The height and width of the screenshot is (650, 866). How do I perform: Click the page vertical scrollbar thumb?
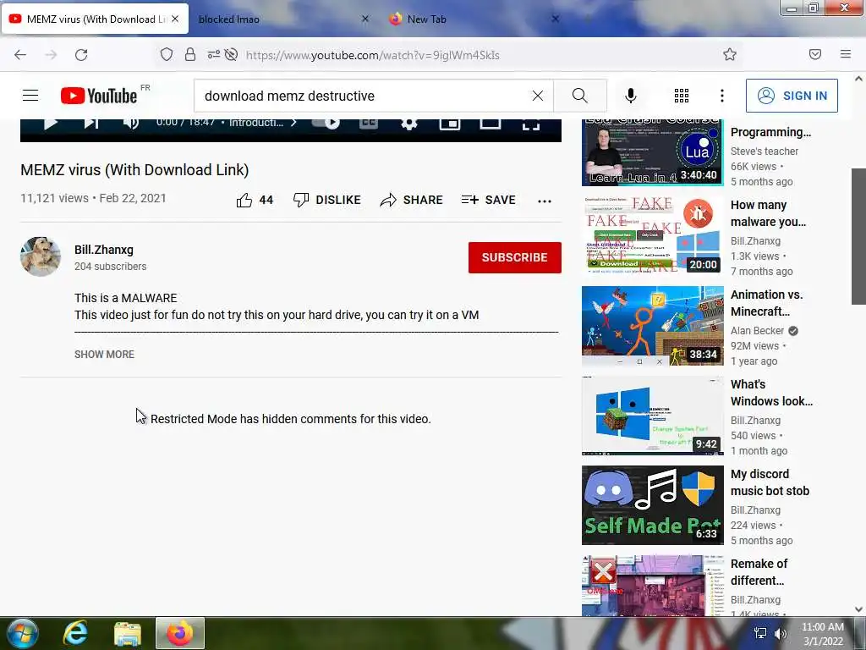click(858, 236)
